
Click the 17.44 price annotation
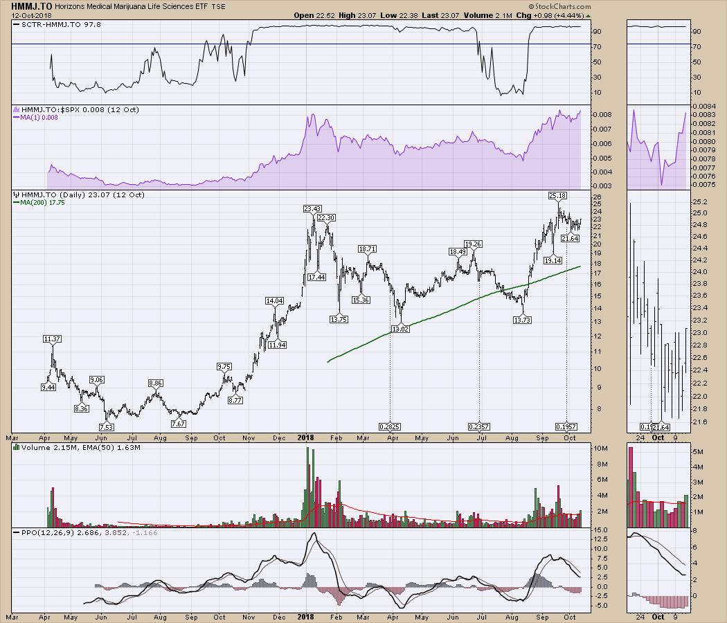(x=316, y=277)
